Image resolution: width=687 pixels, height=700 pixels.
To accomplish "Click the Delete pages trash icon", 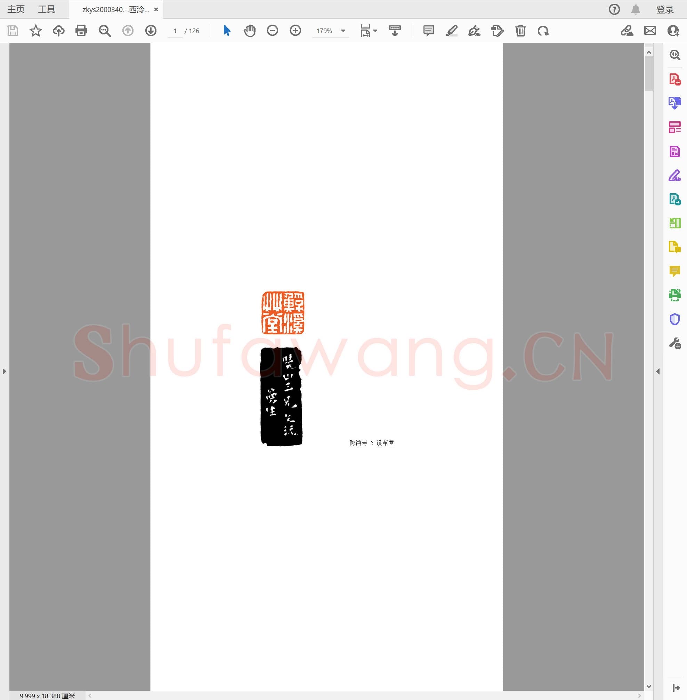I will [520, 31].
